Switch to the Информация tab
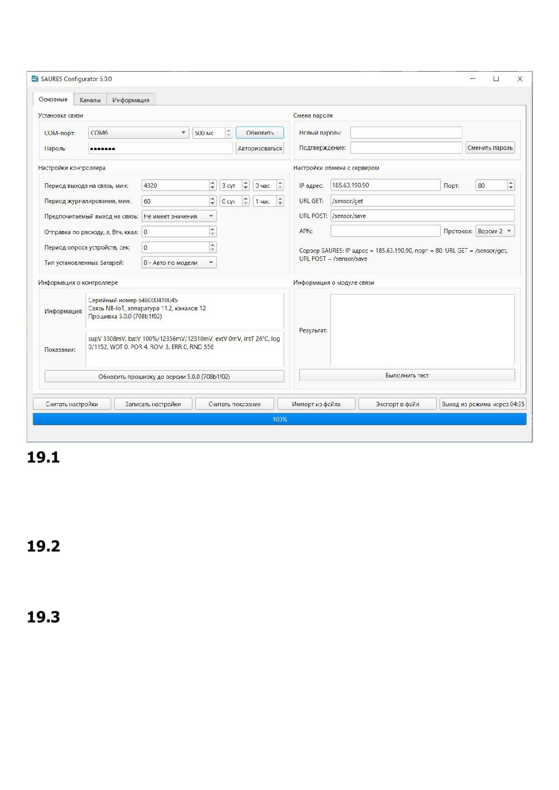Viewport: 559px width, 790px height. pos(131,100)
